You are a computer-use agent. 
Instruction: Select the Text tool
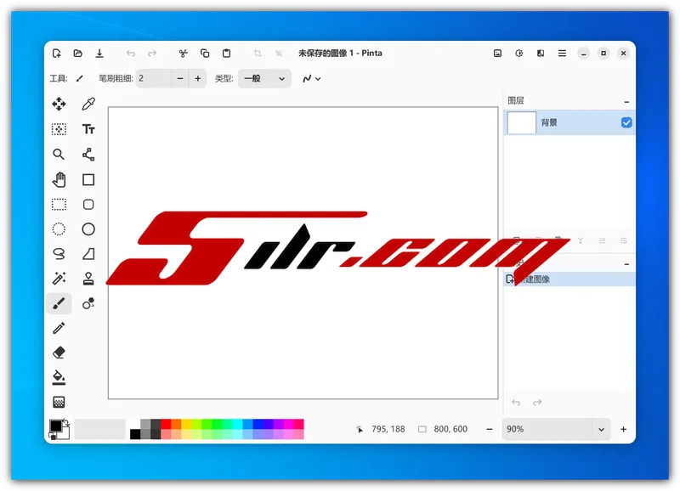(88, 129)
